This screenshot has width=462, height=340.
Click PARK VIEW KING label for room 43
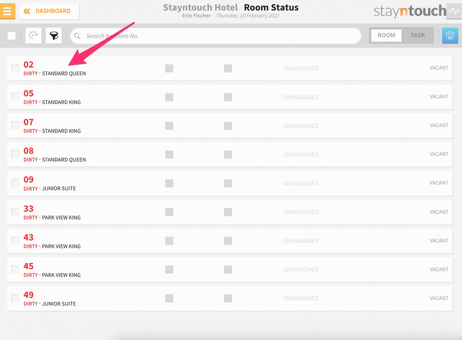(x=61, y=246)
